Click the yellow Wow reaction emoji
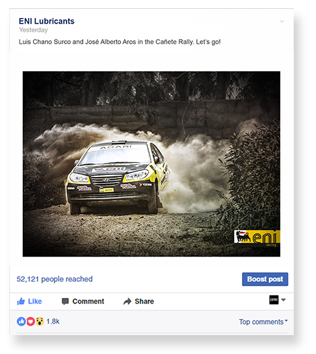Image resolution: width=316 pixels, height=354 pixels. pos(40,321)
